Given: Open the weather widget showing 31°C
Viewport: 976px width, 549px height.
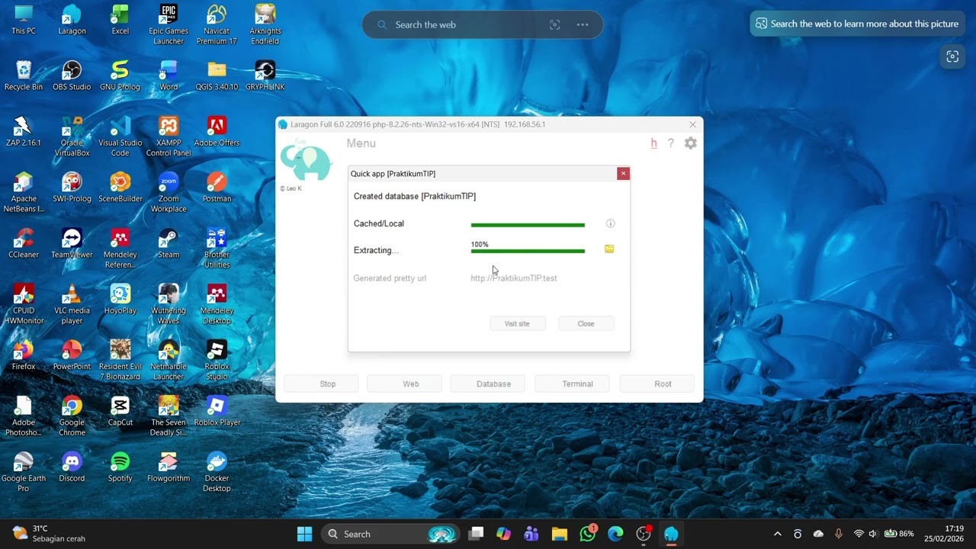Looking at the screenshot, I should click(x=50, y=534).
